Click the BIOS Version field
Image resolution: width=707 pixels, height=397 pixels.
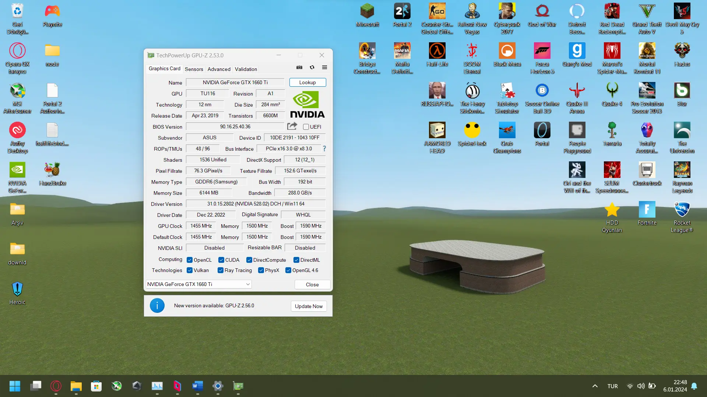click(x=235, y=126)
